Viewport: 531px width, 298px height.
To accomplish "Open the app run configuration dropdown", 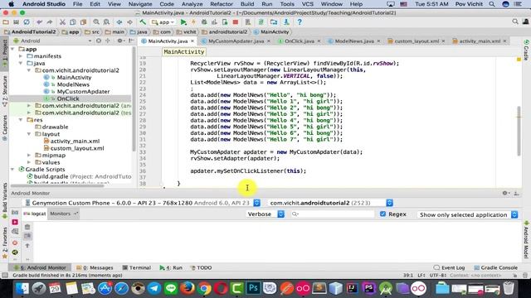I will (163, 22).
